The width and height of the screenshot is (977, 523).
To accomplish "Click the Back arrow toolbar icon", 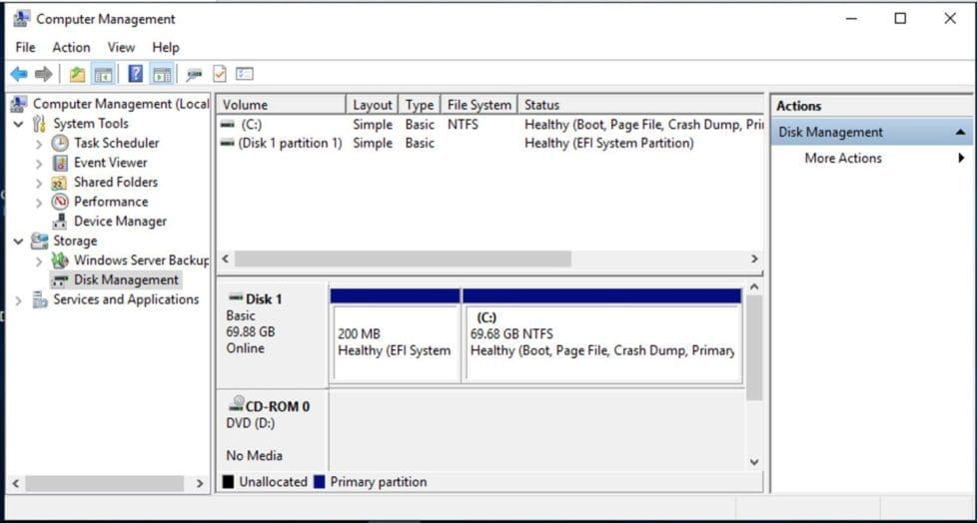I will (x=18, y=74).
